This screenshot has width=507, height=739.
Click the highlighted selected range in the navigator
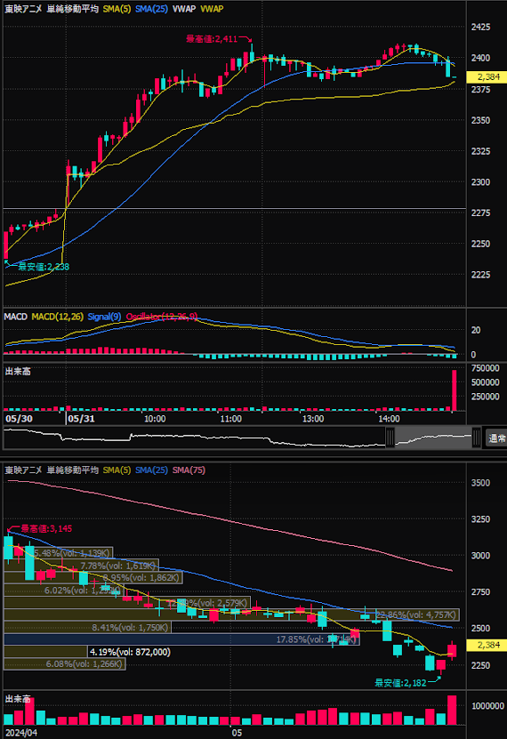(433, 438)
